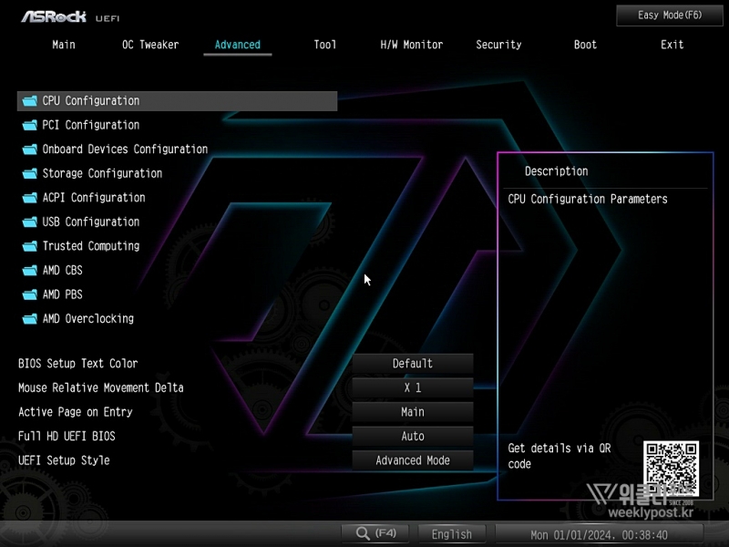
Task: Select the AMD Overclocking folder icon
Action: pos(29,319)
